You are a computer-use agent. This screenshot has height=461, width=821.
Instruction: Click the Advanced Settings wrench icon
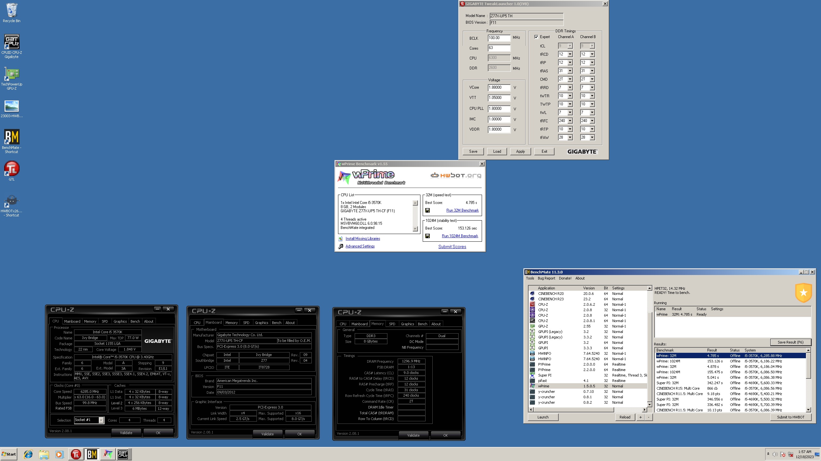coord(341,246)
